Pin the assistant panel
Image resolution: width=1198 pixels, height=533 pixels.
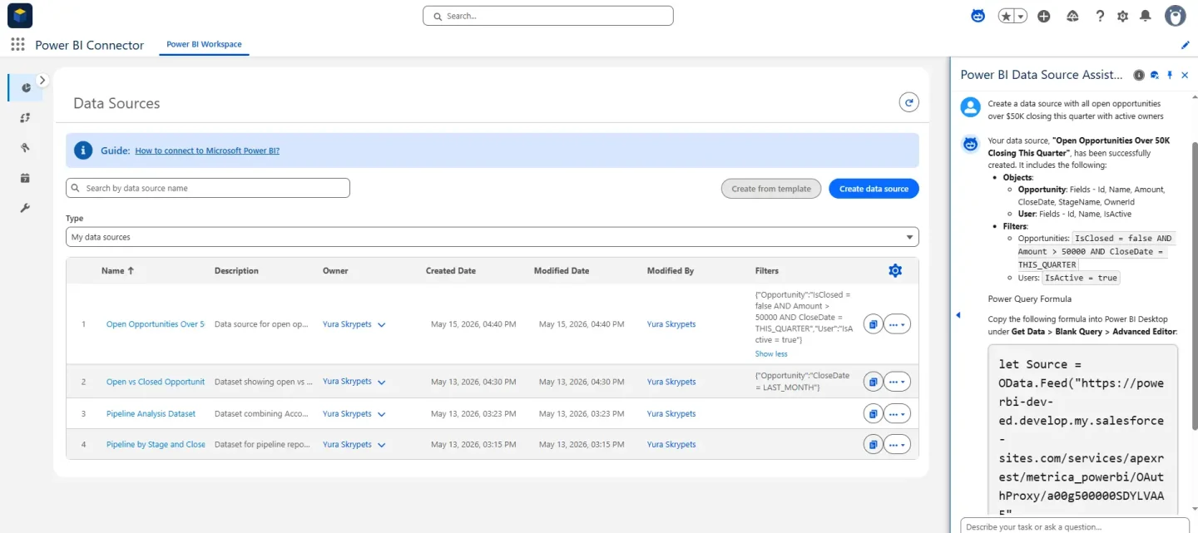(x=1170, y=75)
